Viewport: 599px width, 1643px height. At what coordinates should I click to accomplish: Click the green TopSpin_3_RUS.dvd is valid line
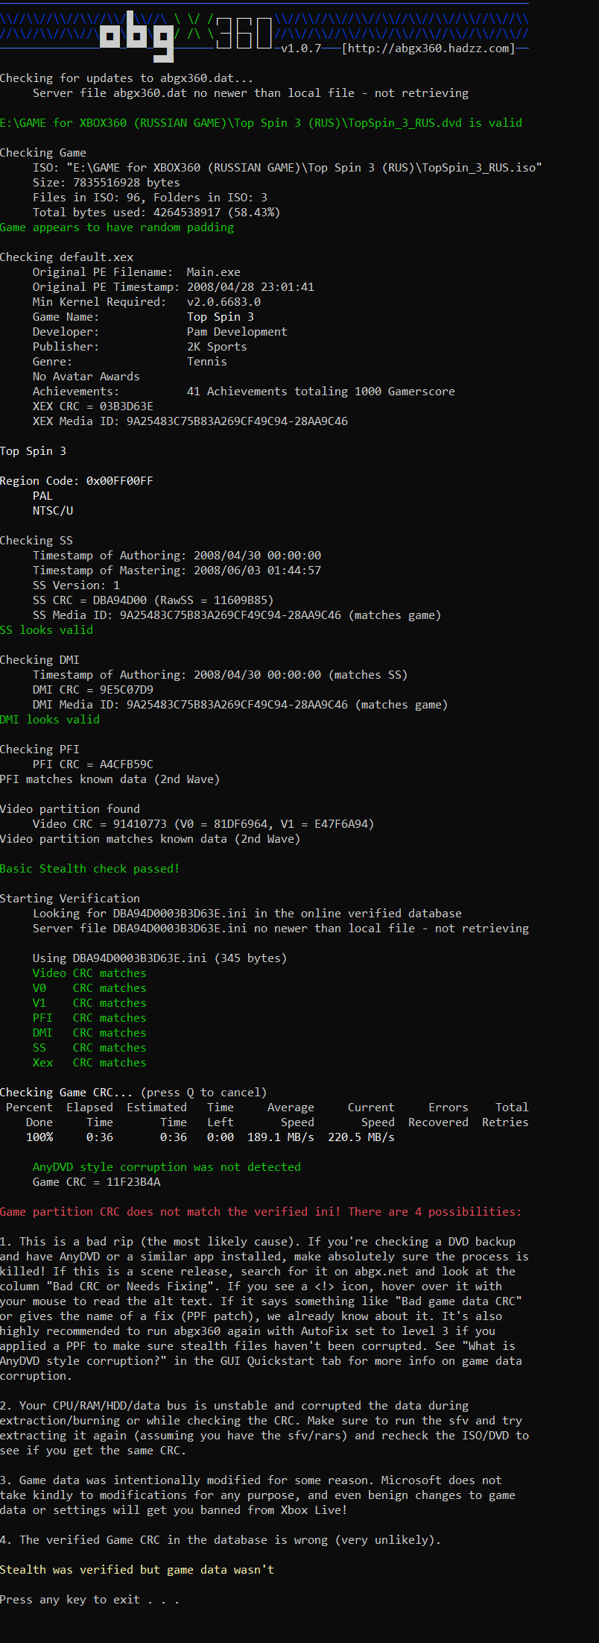(x=261, y=123)
